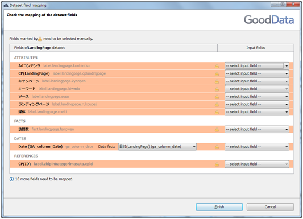
Task: Click warning icon on Adコンテンツ row
Action: (217, 66)
